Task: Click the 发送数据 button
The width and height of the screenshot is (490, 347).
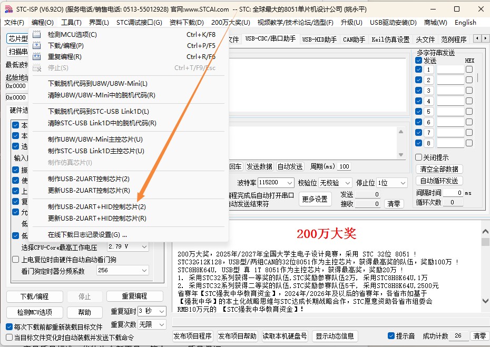Action: coord(259,166)
